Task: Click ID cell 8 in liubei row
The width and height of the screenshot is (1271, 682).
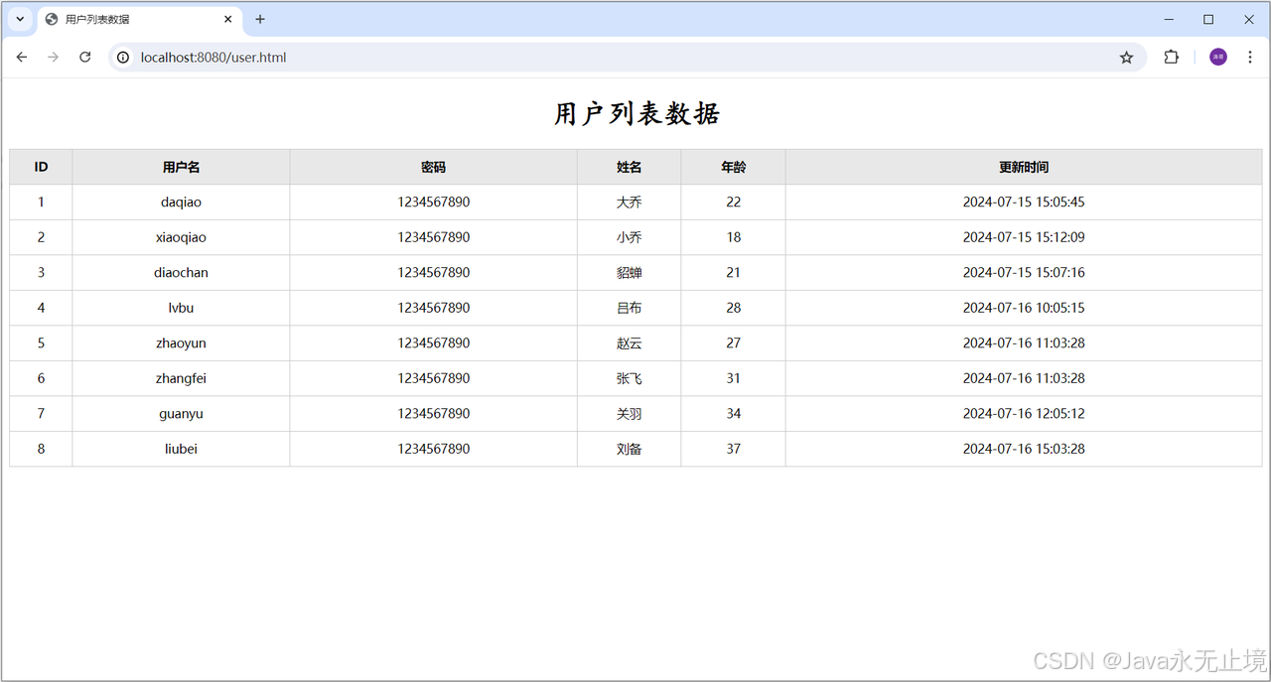Action: pyautogui.click(x=41, y=449)
